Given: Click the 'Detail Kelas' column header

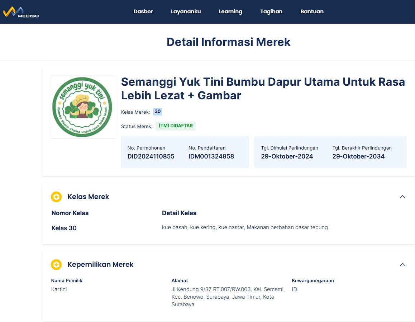Looking at the screenshot, I should coord(179,213).
